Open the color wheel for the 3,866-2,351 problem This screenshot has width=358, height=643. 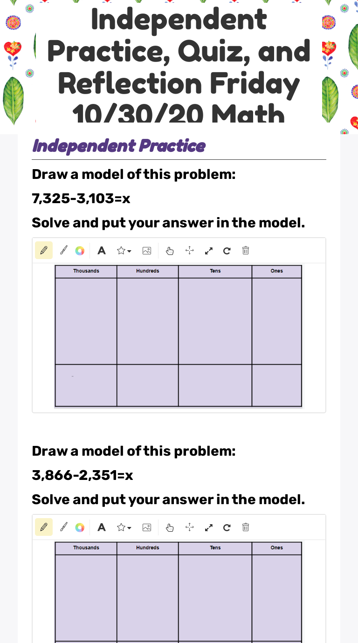pos(80,527)
